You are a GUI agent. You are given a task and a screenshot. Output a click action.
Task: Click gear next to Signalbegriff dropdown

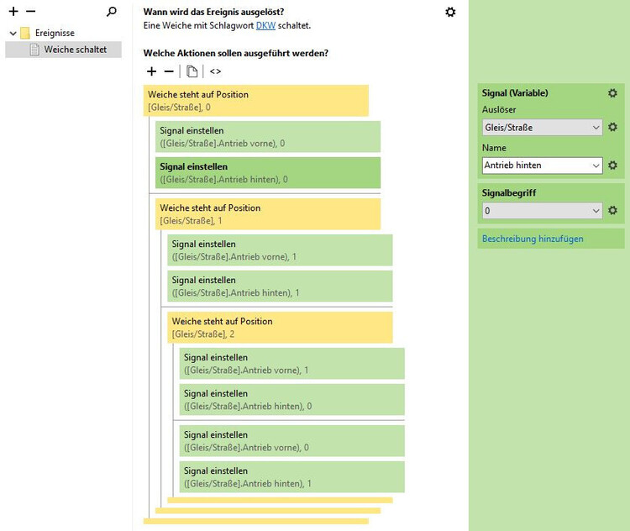(x=612, y=211)
